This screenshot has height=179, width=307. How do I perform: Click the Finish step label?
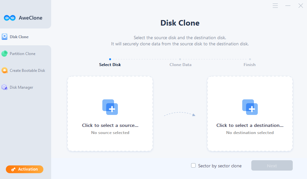(x=249, y=65)
